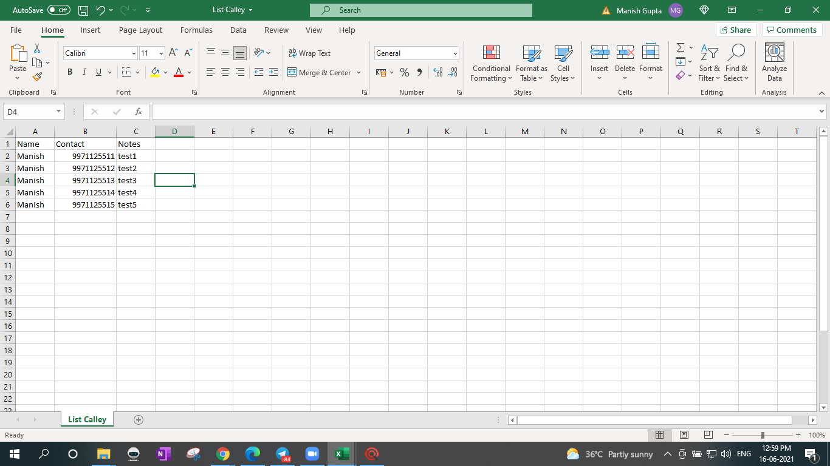Expand the Name Box dropdown arrow
The height and width of the screenshot is (466, 830).
click(59, 112)
